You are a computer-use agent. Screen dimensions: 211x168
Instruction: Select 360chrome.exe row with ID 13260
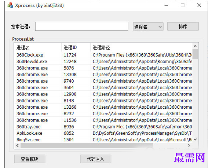[x=103, y=107]
